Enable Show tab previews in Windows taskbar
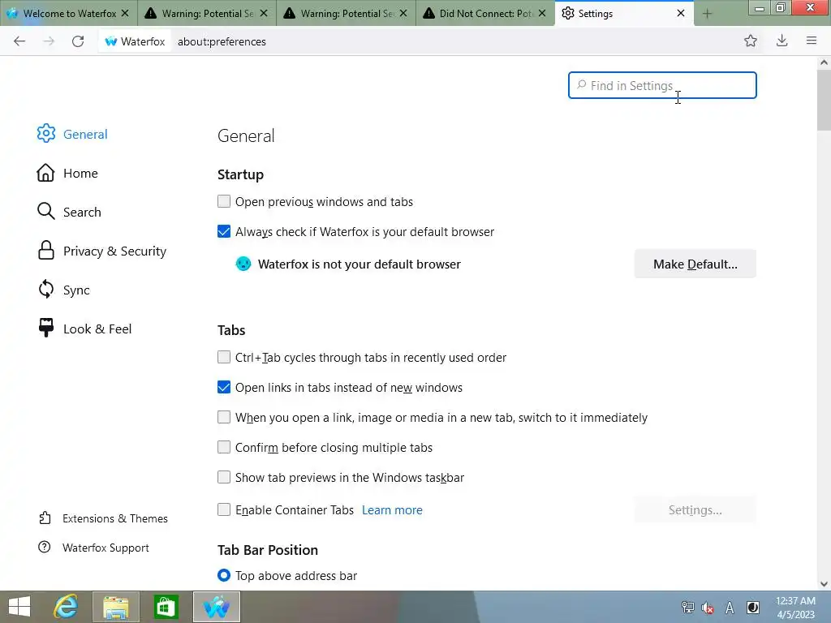This screenshot has width=831, height=623. click(224, 477)
